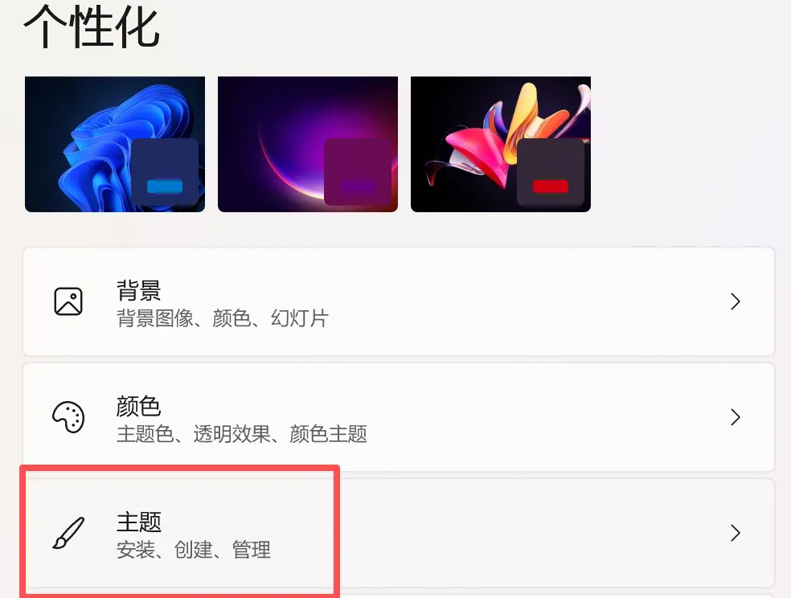Expand the 颜色 row chevron arrow
The height and width of the screenshot is (598, 791).
(x=736, y=417)
